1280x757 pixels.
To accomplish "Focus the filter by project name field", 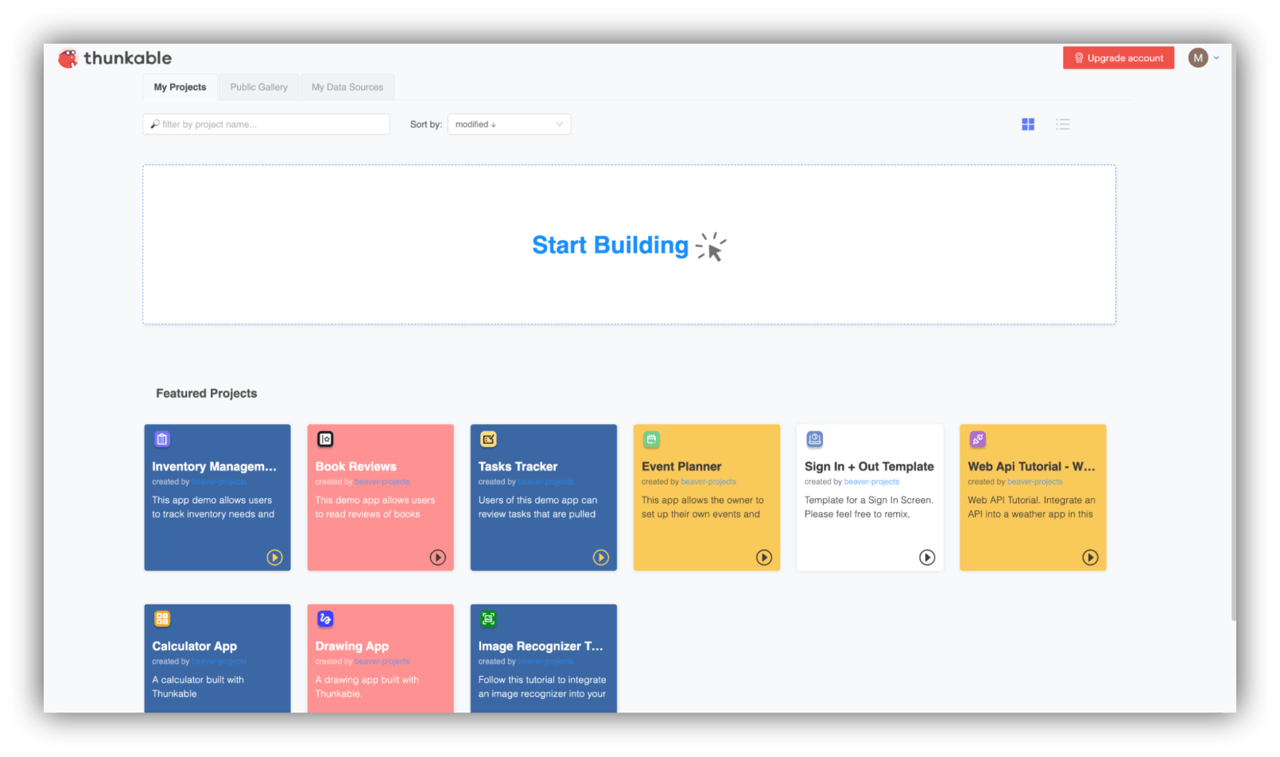I will pyautogui.click(x=266, y=125).
